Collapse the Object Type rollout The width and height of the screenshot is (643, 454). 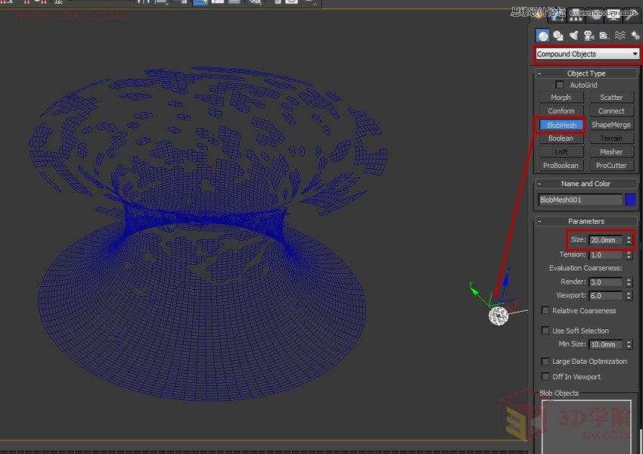pos(540,73)
